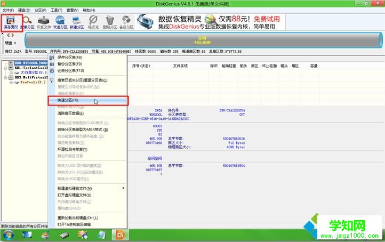Click the small x above the disk panel
Viewport: 385px width, 242px height.
coord(3,34)
